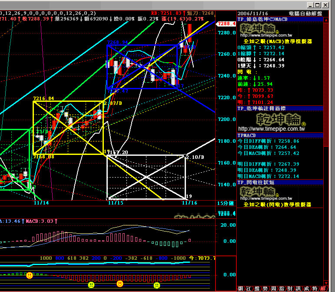Click the red scroll-up arrow in right panel
This screenshot has height=292, width=335.
point(326,20)
